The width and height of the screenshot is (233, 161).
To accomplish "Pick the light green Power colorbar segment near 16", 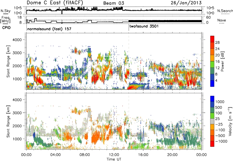I will tap(212, 64).
